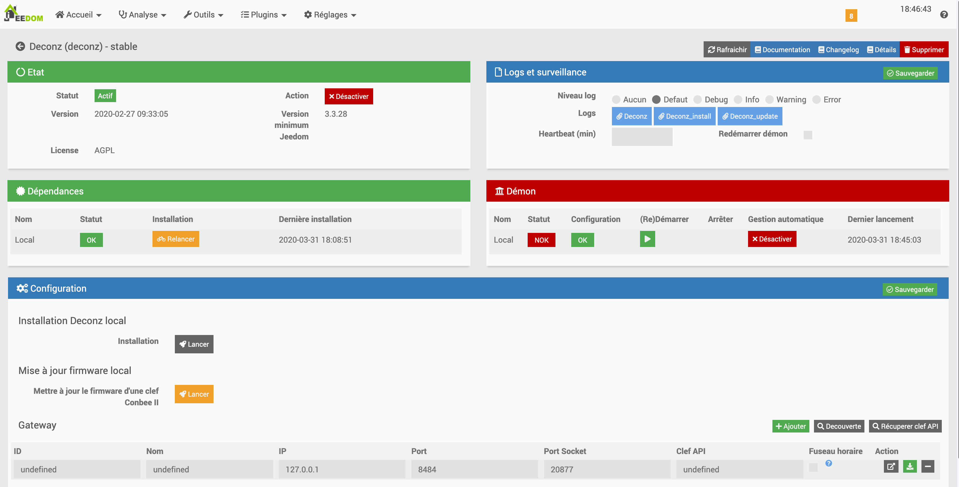Click the external link icon in gateway Action
Image resolution: width=959 pixels, height=487 pixels.
pos(891,467)
